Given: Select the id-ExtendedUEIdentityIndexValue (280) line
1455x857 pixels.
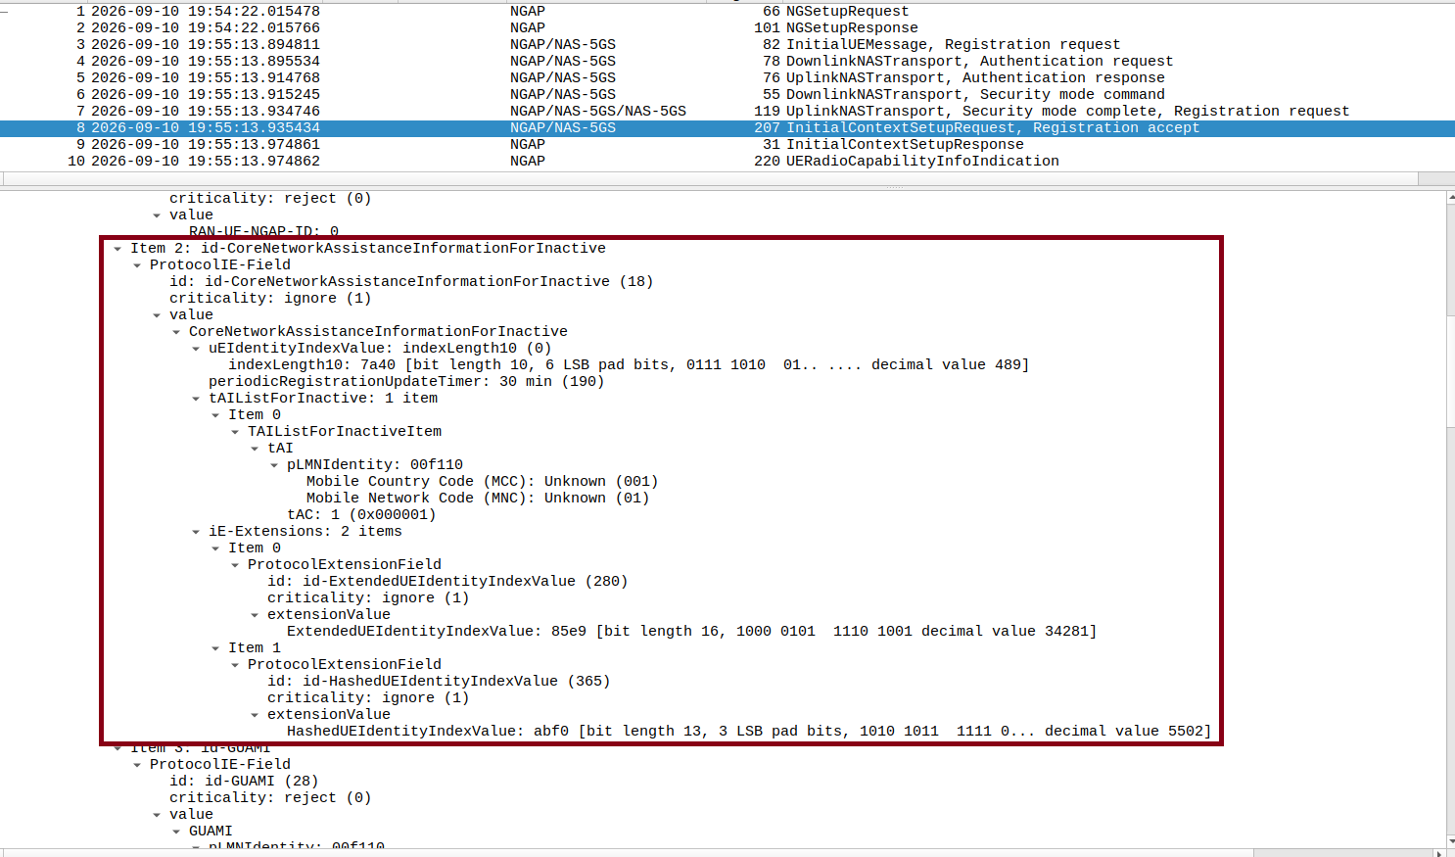Looking at the screenshot, I should (x=447, y=582).
